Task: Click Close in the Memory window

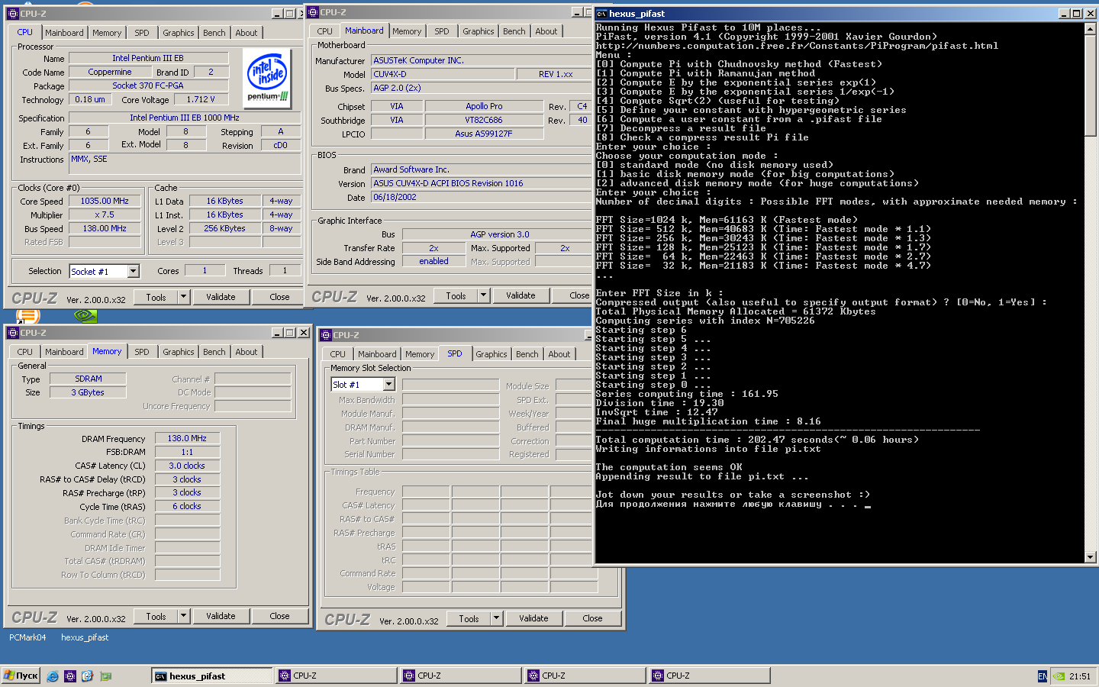Action: click(279, 616)
